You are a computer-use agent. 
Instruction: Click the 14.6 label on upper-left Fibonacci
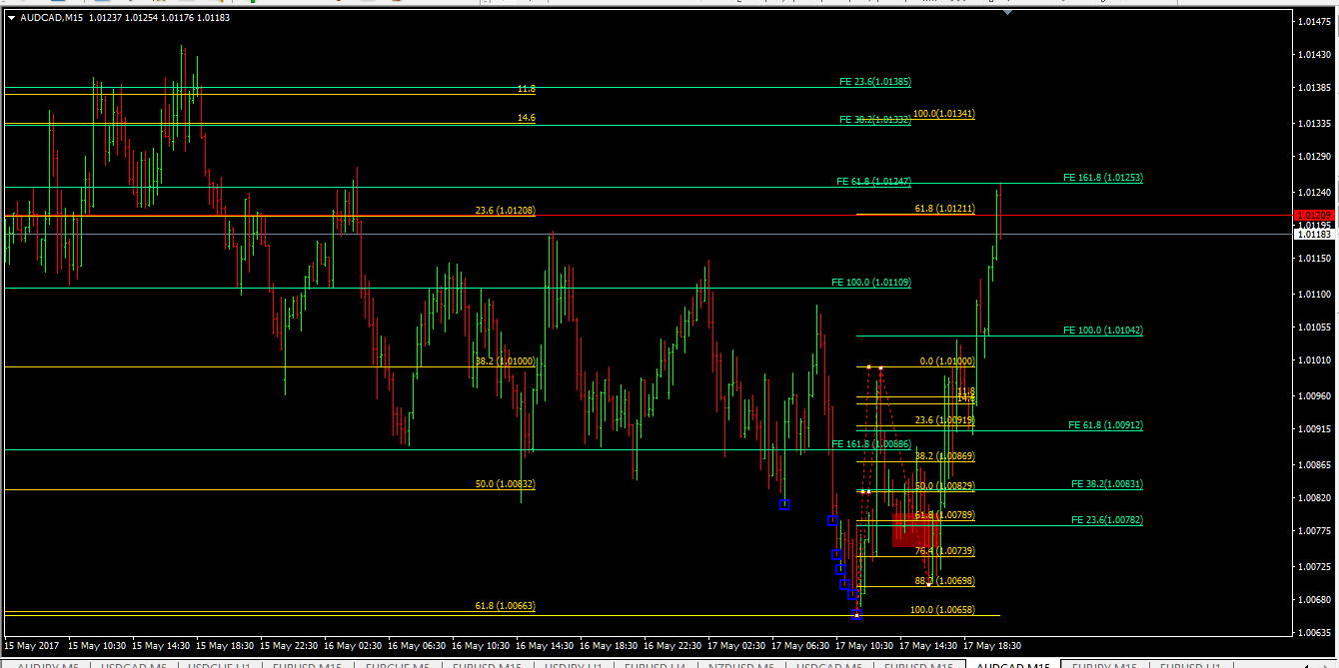(x=527, y=118)
